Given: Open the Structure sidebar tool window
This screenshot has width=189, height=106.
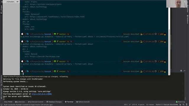Looking at the screenshot, I should 1,80.
